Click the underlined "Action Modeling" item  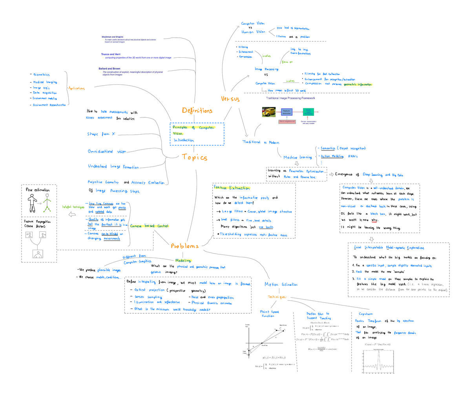[332, 156]
